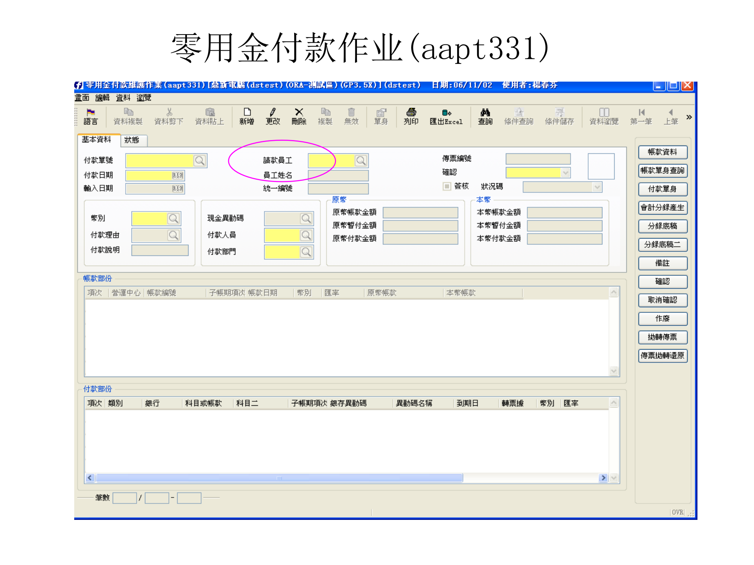Open the 資料 menu
The width and height of the screenshot is (754, 565).
click(123, 98)
